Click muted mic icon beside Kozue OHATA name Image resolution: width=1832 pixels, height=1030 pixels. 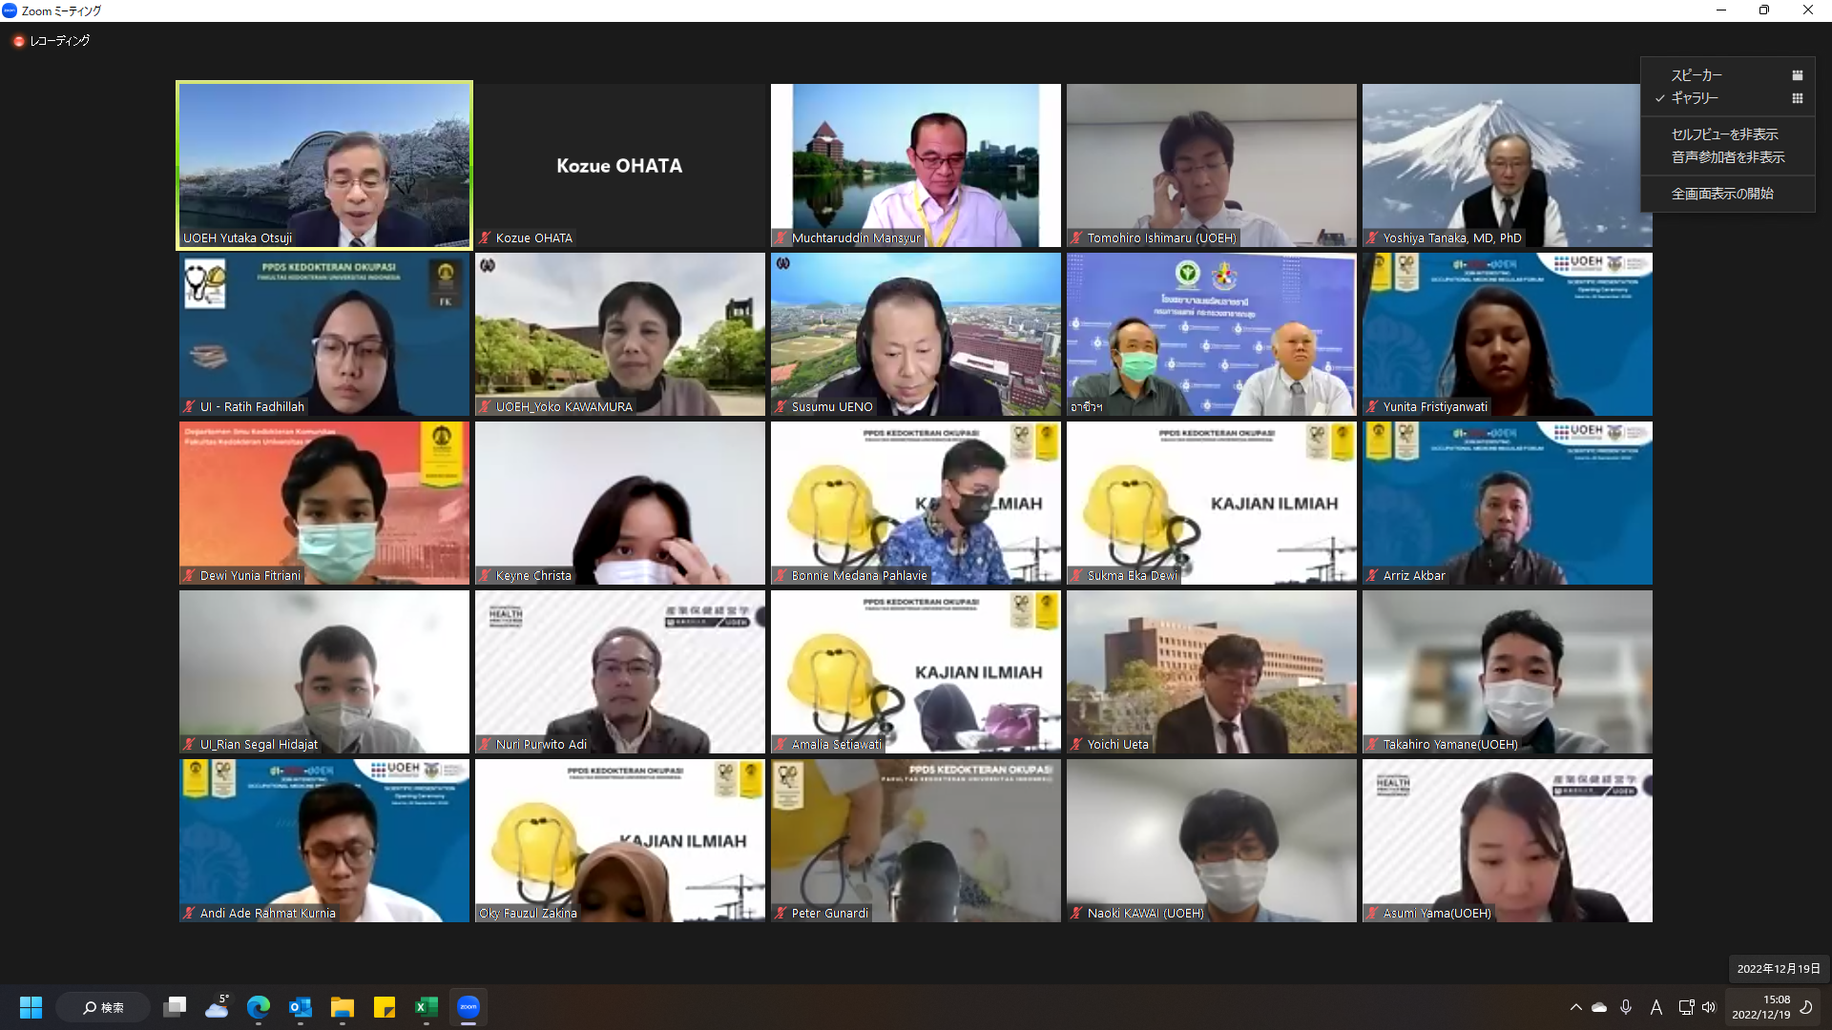pos(486,238)
